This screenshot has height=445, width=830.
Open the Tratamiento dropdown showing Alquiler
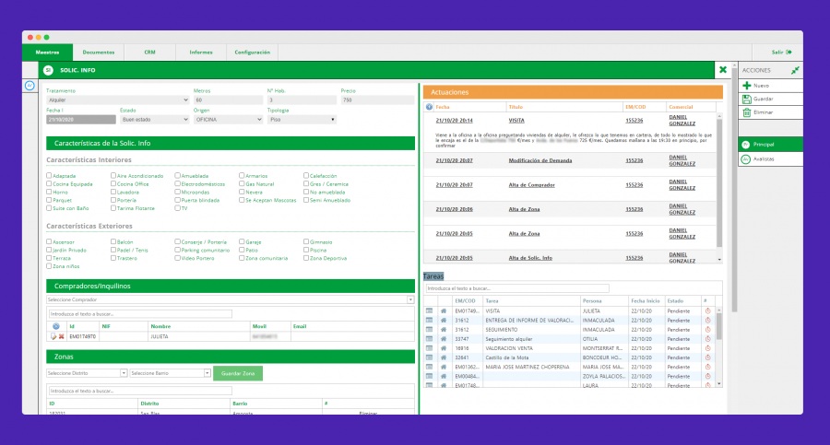117,100
